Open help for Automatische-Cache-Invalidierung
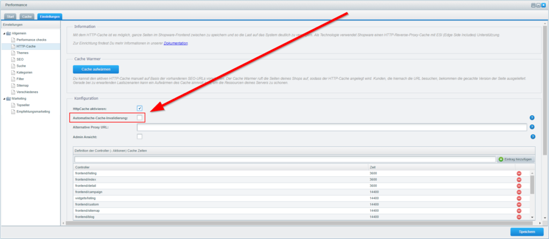This screenshot has height=239, width=549. click(x=532, y=117)
